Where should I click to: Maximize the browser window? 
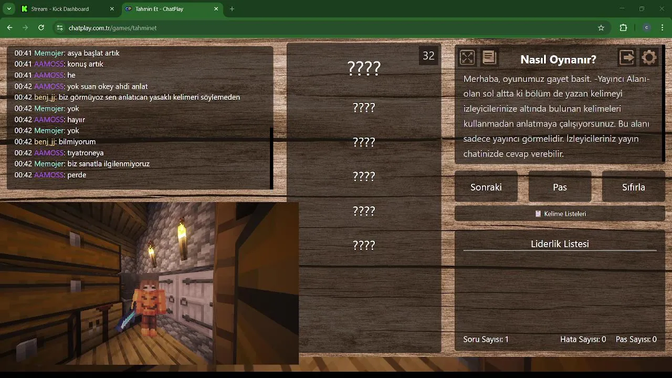coord(642,9)
